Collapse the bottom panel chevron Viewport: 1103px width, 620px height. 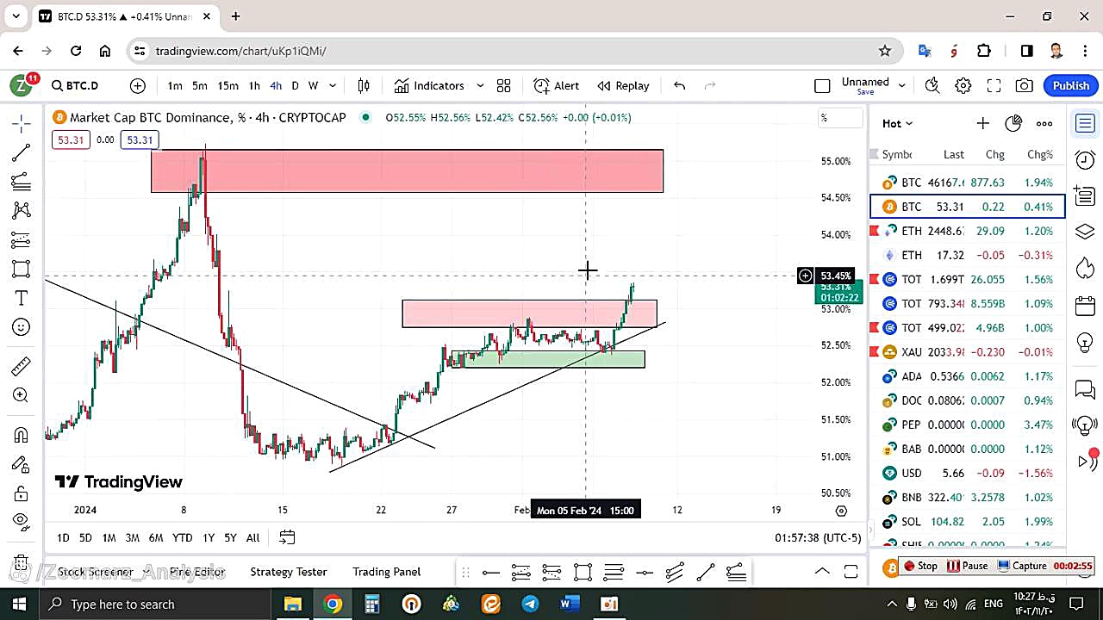pyautogui.click(x=822, y=572)
